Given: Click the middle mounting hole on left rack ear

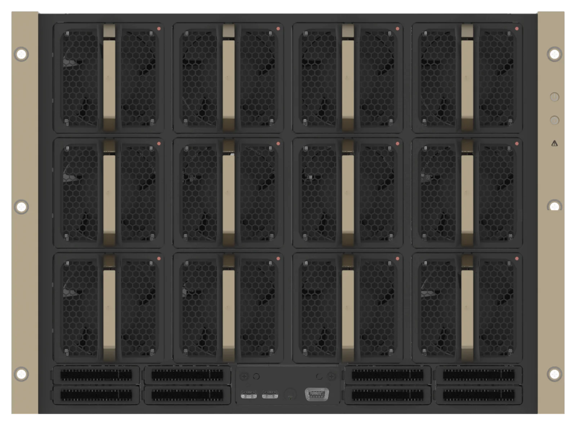Looking at the screenshot, I should [x=21, y=207].
